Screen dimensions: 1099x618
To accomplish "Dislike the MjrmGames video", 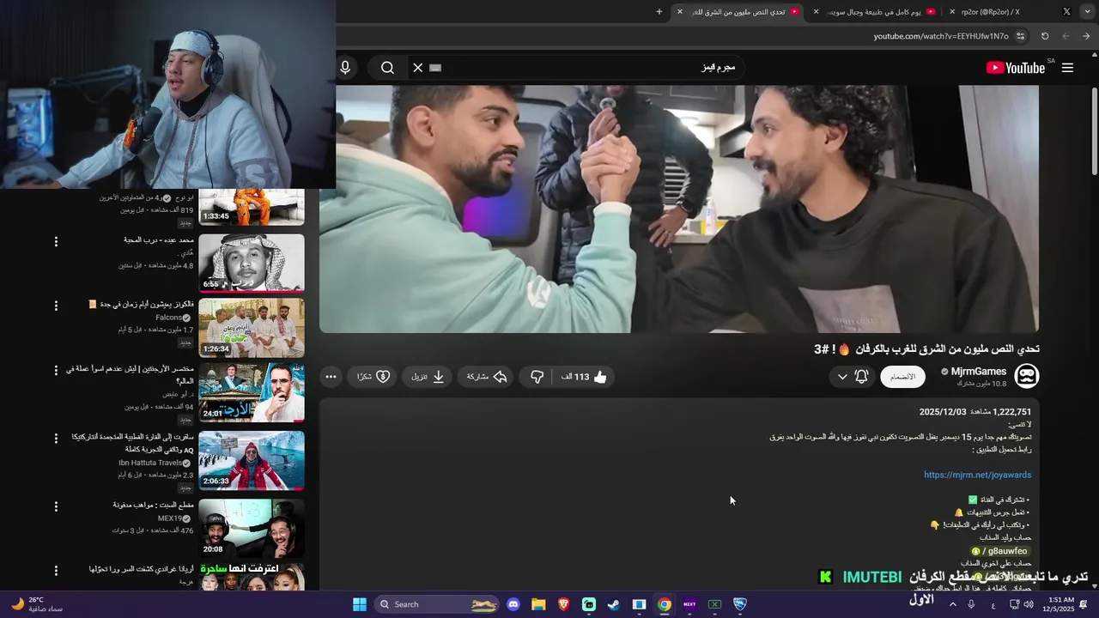I will [x=537, y=377].
